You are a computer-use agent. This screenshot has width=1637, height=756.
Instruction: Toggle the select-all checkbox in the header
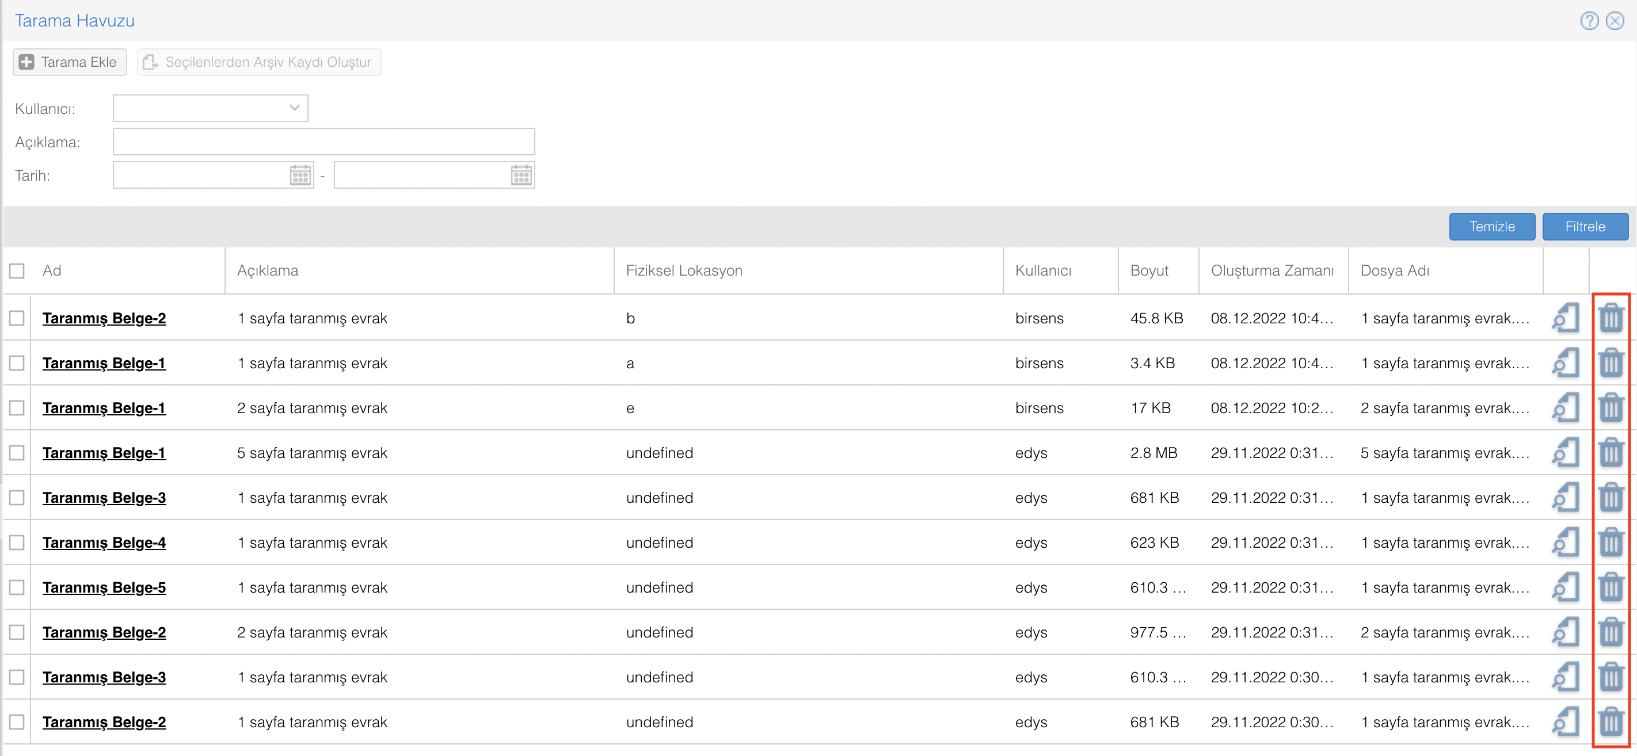click(x=17, y=270)
